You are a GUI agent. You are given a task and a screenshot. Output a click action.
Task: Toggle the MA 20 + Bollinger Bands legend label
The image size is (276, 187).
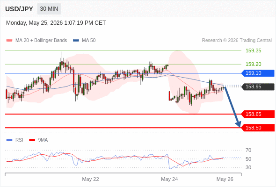(41, 41)
